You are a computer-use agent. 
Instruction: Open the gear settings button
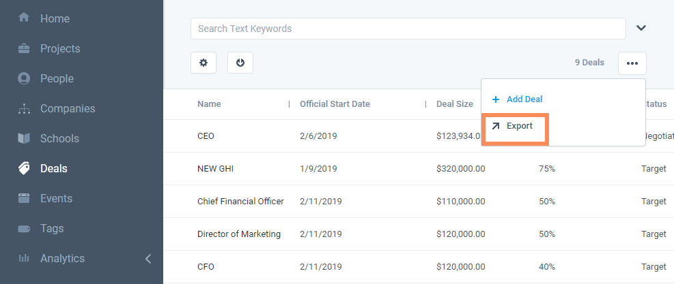pos(203,63)
